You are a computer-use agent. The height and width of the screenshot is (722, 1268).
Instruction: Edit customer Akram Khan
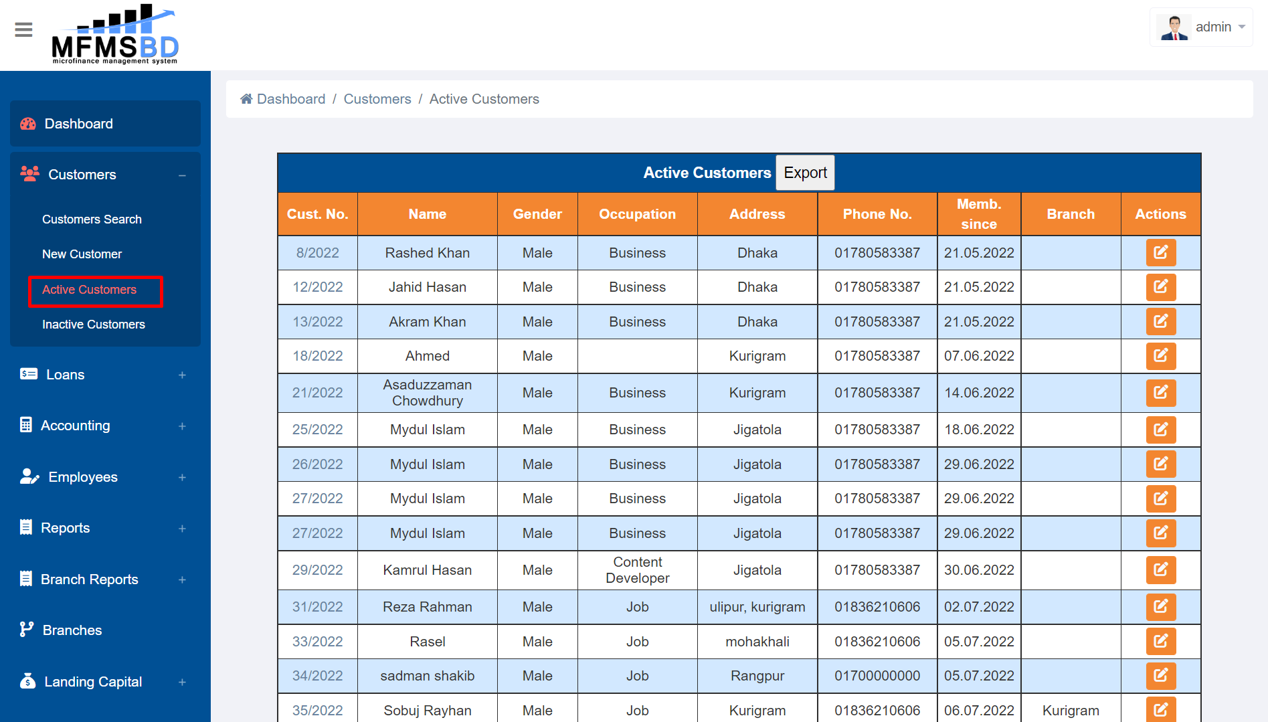(1161, 322)
